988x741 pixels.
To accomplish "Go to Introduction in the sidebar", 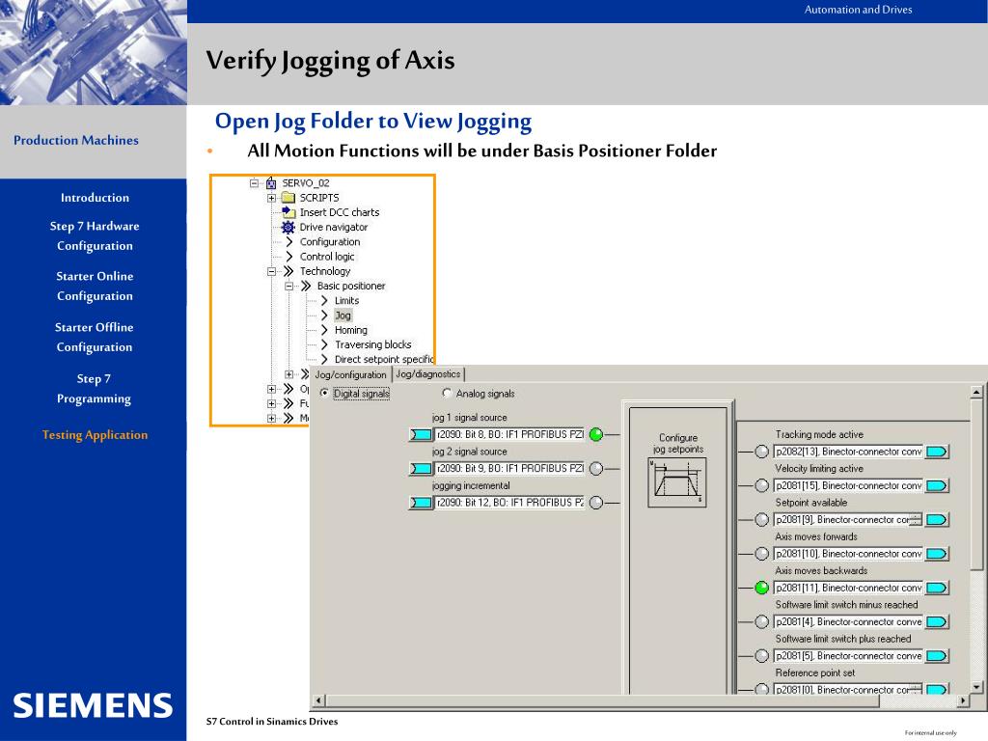I will [x=95, y=198].
